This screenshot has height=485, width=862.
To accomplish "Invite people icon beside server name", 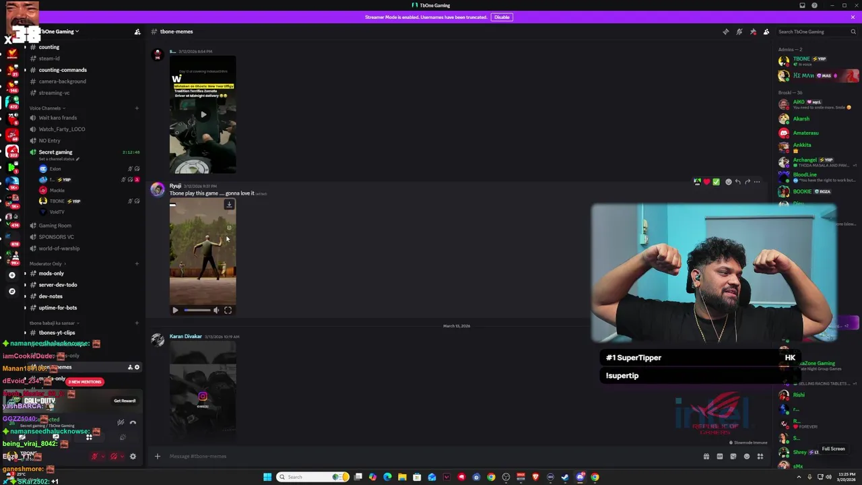I will click(x=137, y=32).
